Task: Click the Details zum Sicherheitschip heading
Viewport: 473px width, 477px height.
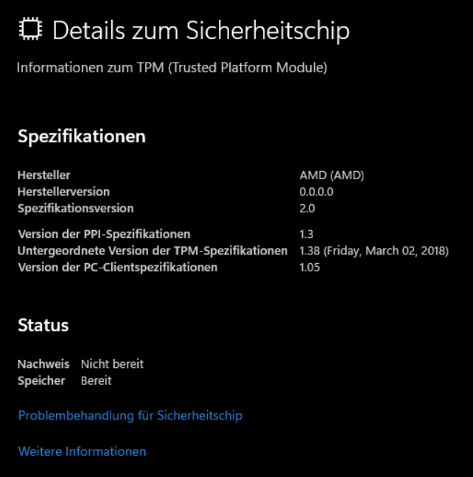Action: pyautogui.click(x=201, y=31)
